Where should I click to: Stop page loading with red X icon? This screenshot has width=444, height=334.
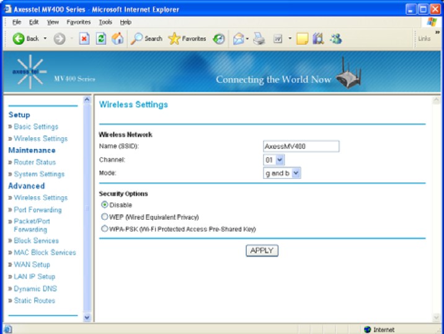pos(84,38)
